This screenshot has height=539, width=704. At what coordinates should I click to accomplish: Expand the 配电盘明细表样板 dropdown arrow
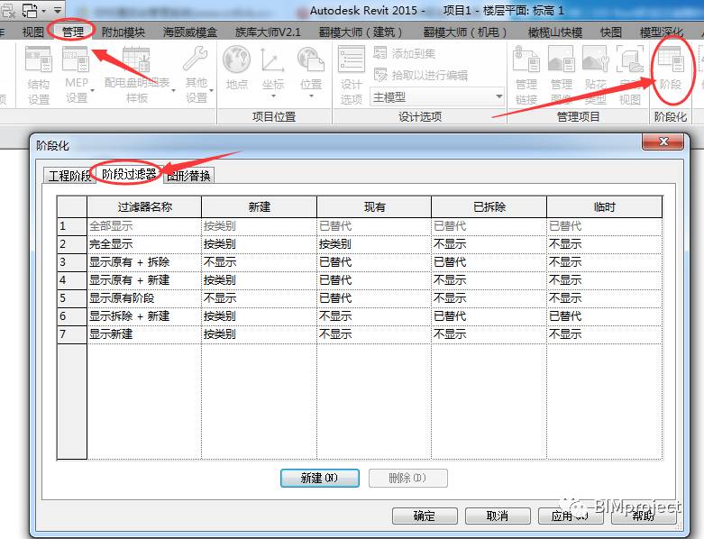coord(173,91)
